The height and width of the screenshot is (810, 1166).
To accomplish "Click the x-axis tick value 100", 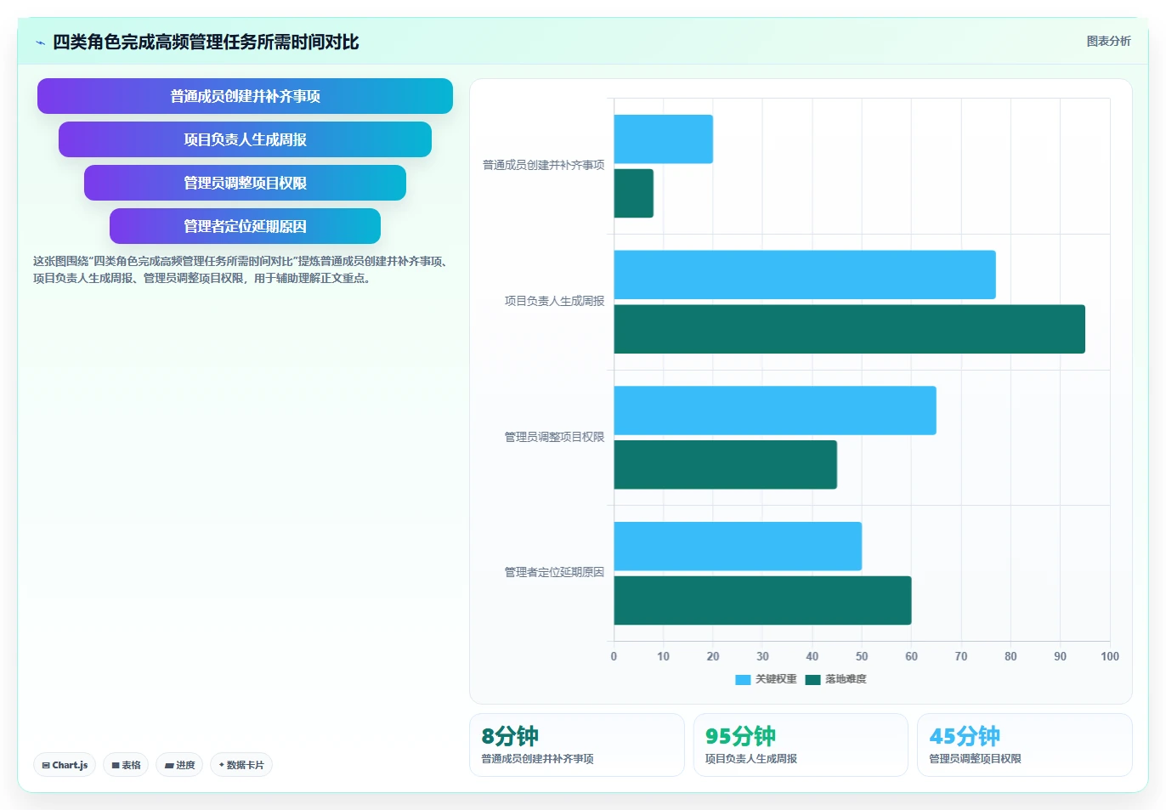I will (1110, 656).
